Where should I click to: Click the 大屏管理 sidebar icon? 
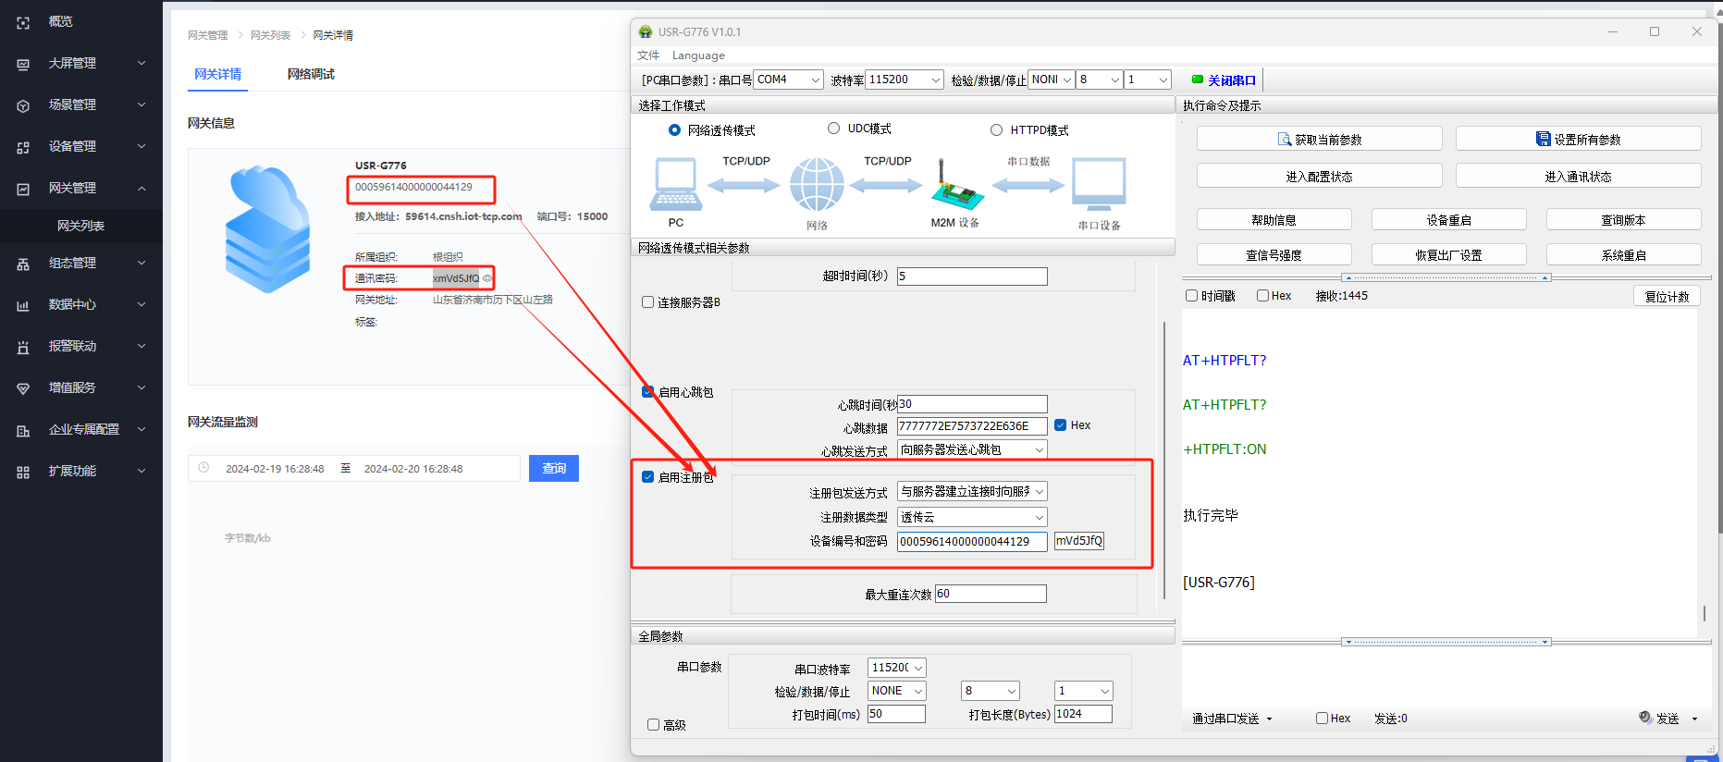pos(23,64)
